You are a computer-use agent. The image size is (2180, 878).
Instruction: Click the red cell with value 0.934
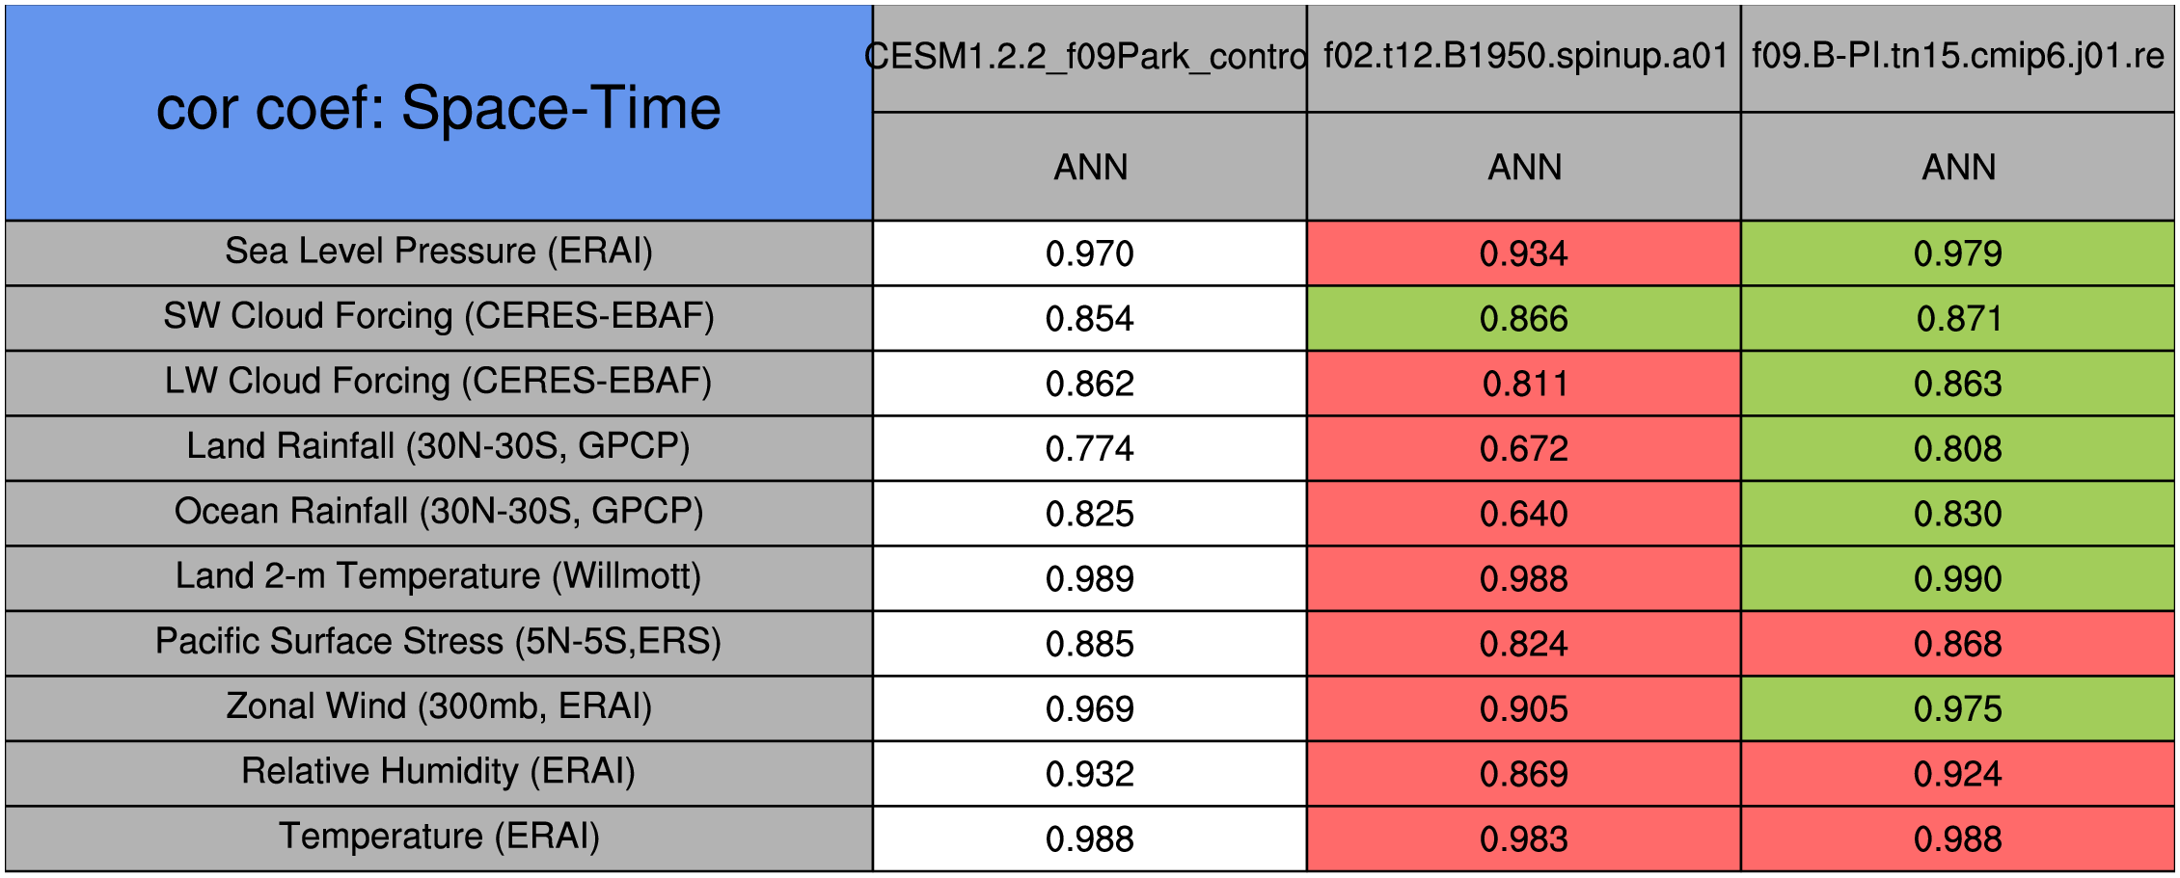[1524, 253]
